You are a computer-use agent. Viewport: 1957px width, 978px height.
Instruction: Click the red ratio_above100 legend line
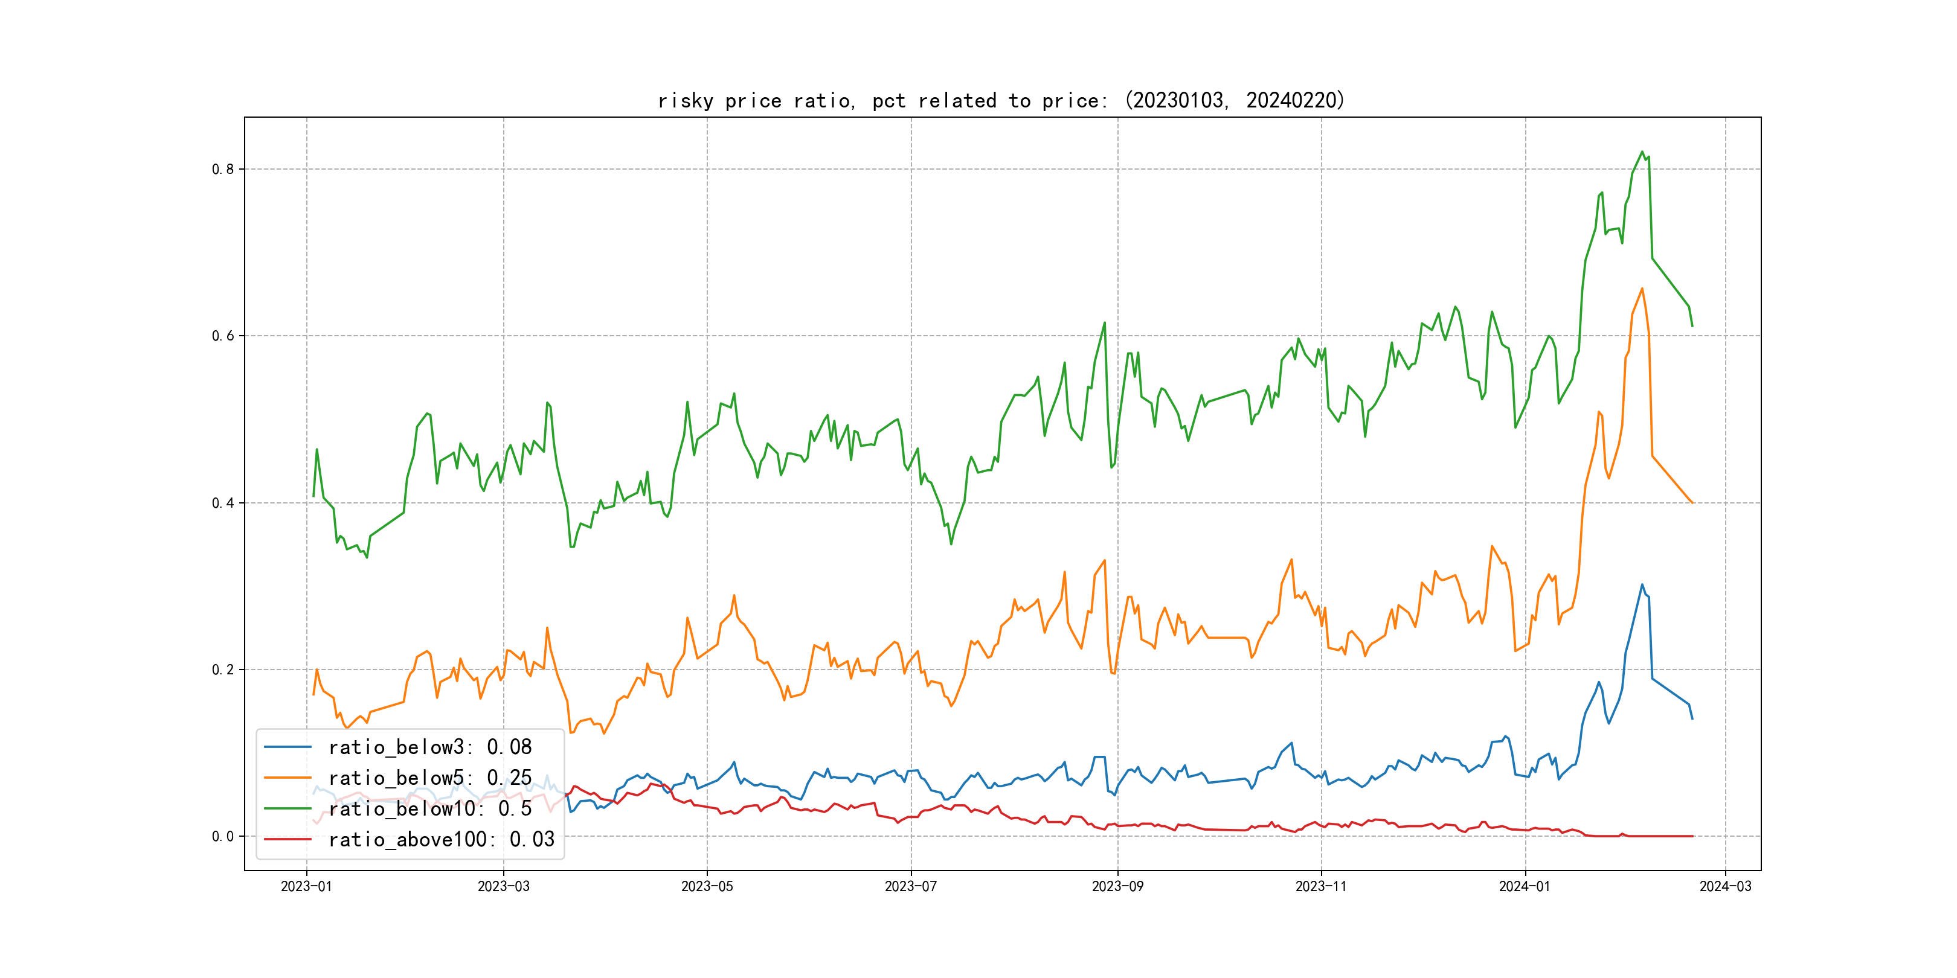(x=287, y=839)
